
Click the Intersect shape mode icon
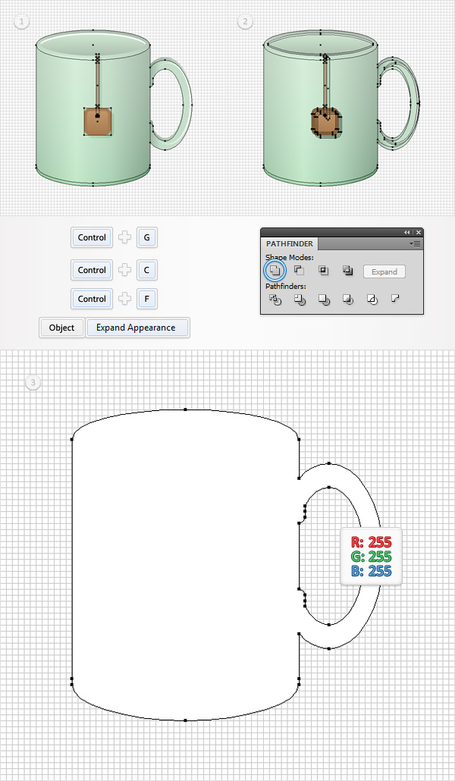click(x=324, y=271)
